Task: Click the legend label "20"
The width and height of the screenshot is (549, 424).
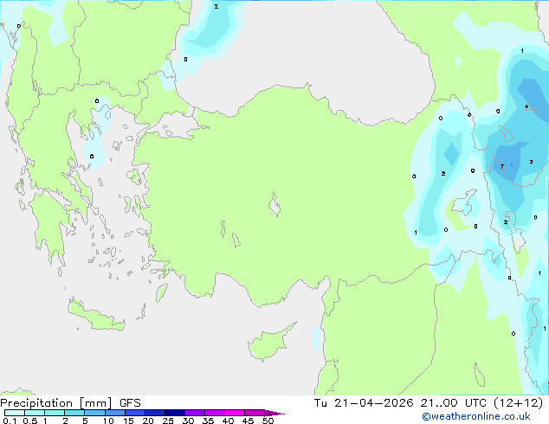Action: 148,421
